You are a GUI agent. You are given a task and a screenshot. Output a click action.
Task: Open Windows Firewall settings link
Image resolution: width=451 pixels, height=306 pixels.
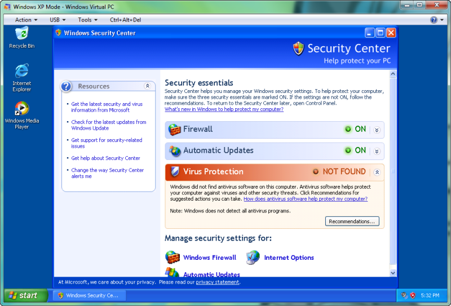(210, 258)
